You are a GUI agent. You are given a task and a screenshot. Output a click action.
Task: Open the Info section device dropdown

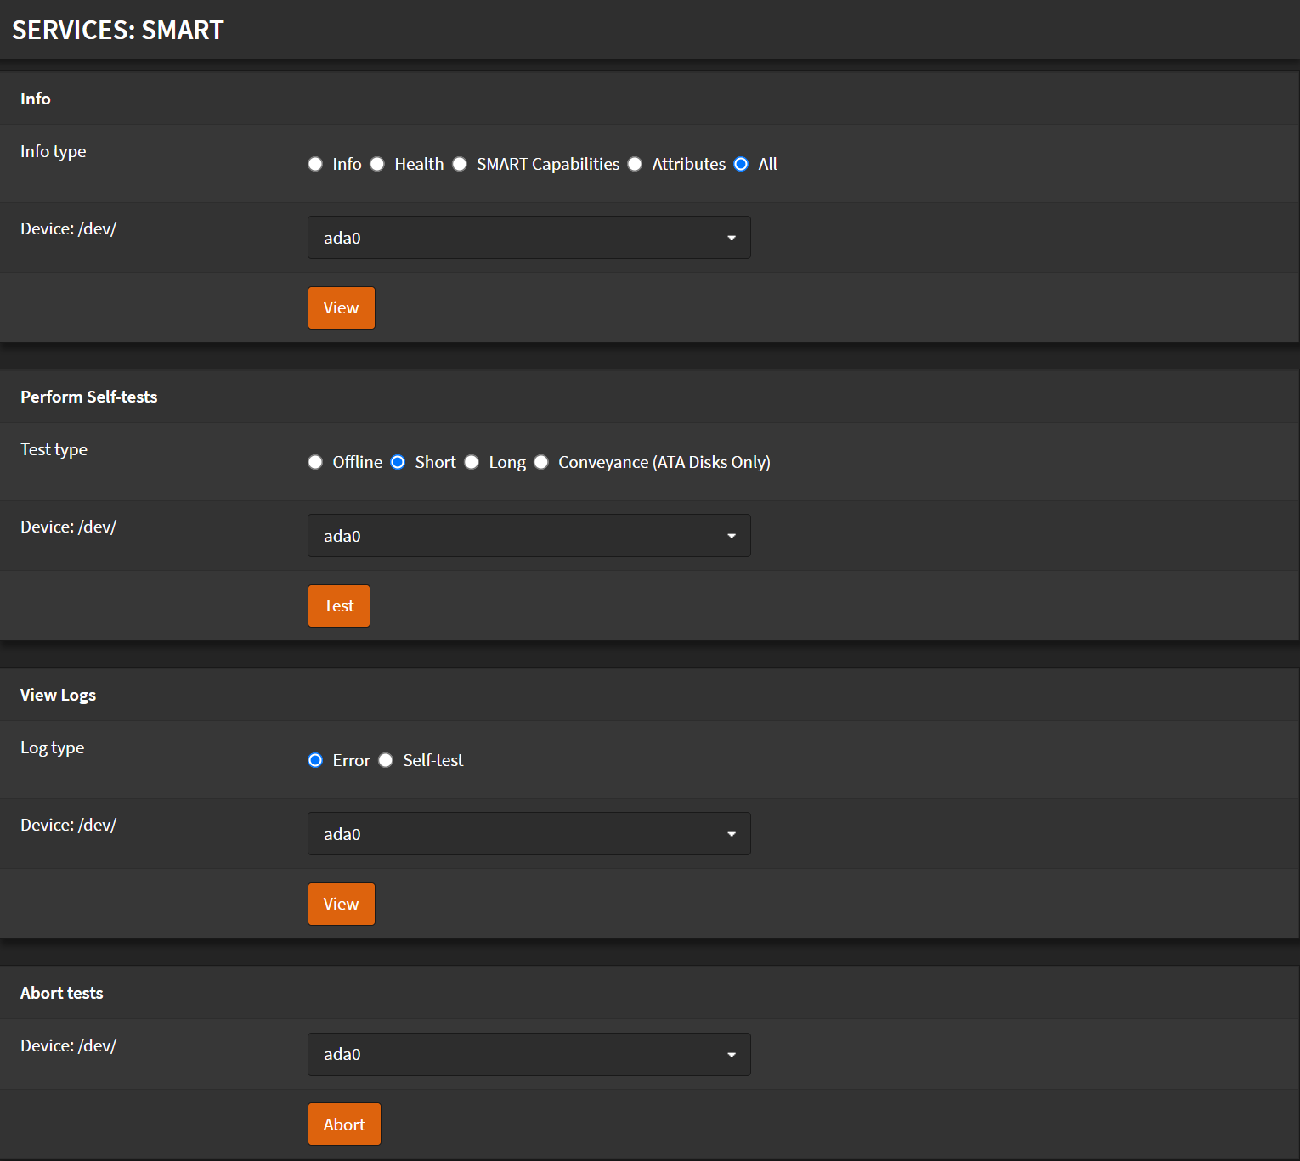pos(528,238)
